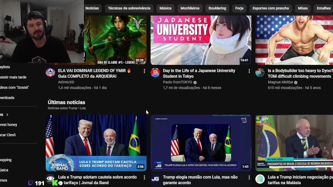Click the green Kick icon at the bottom
The width and height of the screenshot is (333, 187).
[55, 183]
